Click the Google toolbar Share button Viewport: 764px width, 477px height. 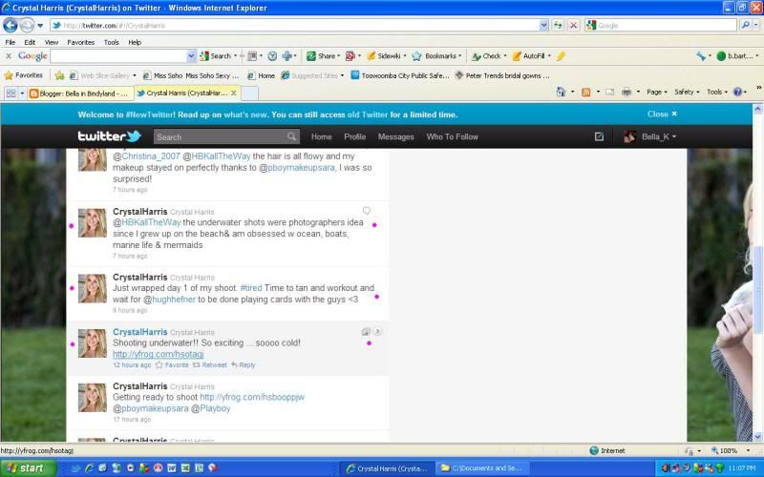click(x=321, y=56)
